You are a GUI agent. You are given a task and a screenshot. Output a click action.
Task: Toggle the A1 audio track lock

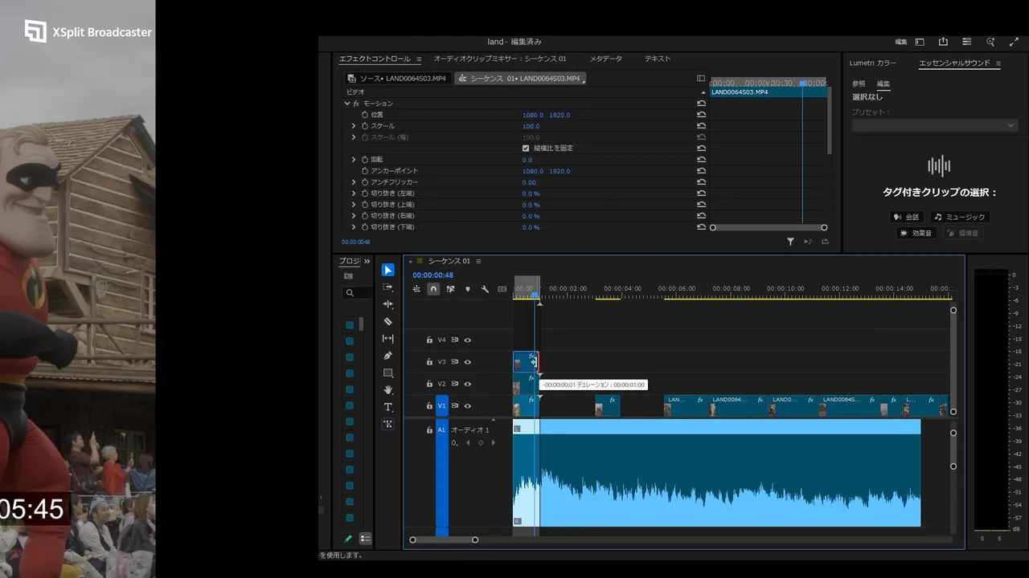[x=429, y=430]
